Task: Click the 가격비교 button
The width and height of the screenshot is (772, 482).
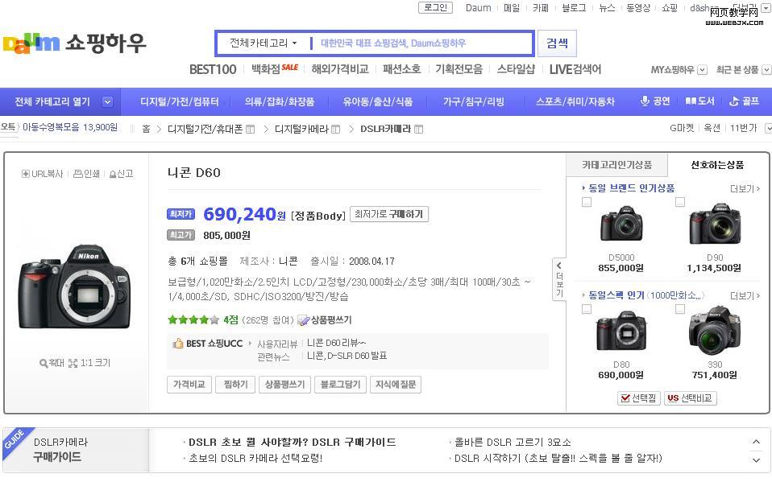Action: pyautogui.click(x=189, y=385)
